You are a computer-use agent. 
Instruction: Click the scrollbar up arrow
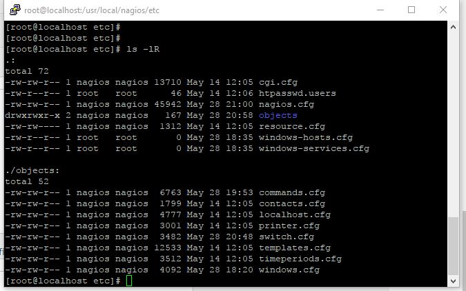(x=453, y=27)
